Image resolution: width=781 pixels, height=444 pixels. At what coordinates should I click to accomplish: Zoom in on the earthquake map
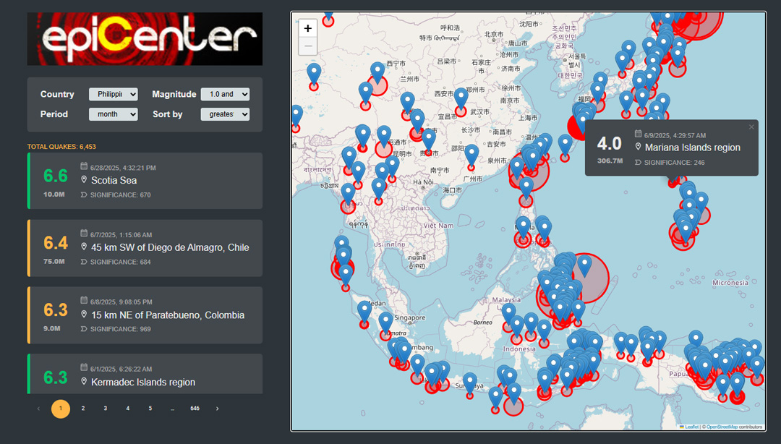[x=308, y=29]
